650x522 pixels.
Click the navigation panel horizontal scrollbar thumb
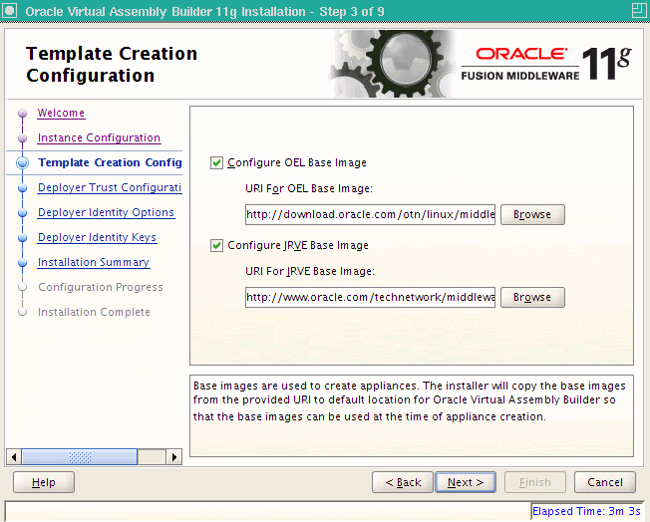[x=79, y=457]
